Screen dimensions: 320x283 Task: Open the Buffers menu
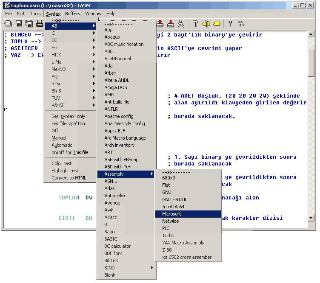pos(73,14)
